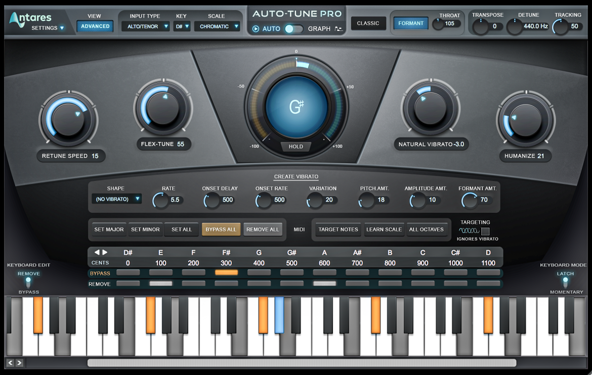592x375 pixels.
Task: Click the keyboard horizontal scrollbar
Action: (302, 362)
